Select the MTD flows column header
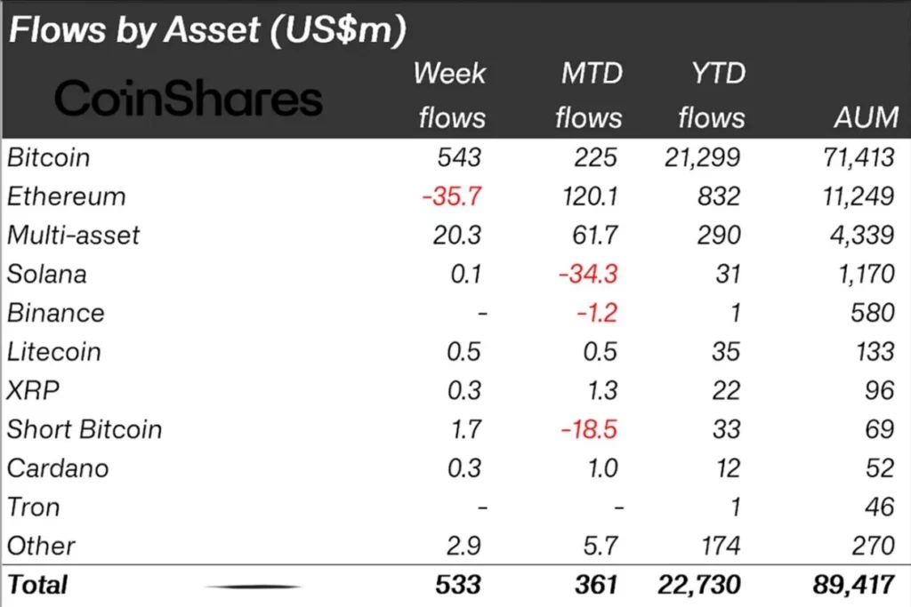This screenshot has width=911, height=607. (589, 95)
